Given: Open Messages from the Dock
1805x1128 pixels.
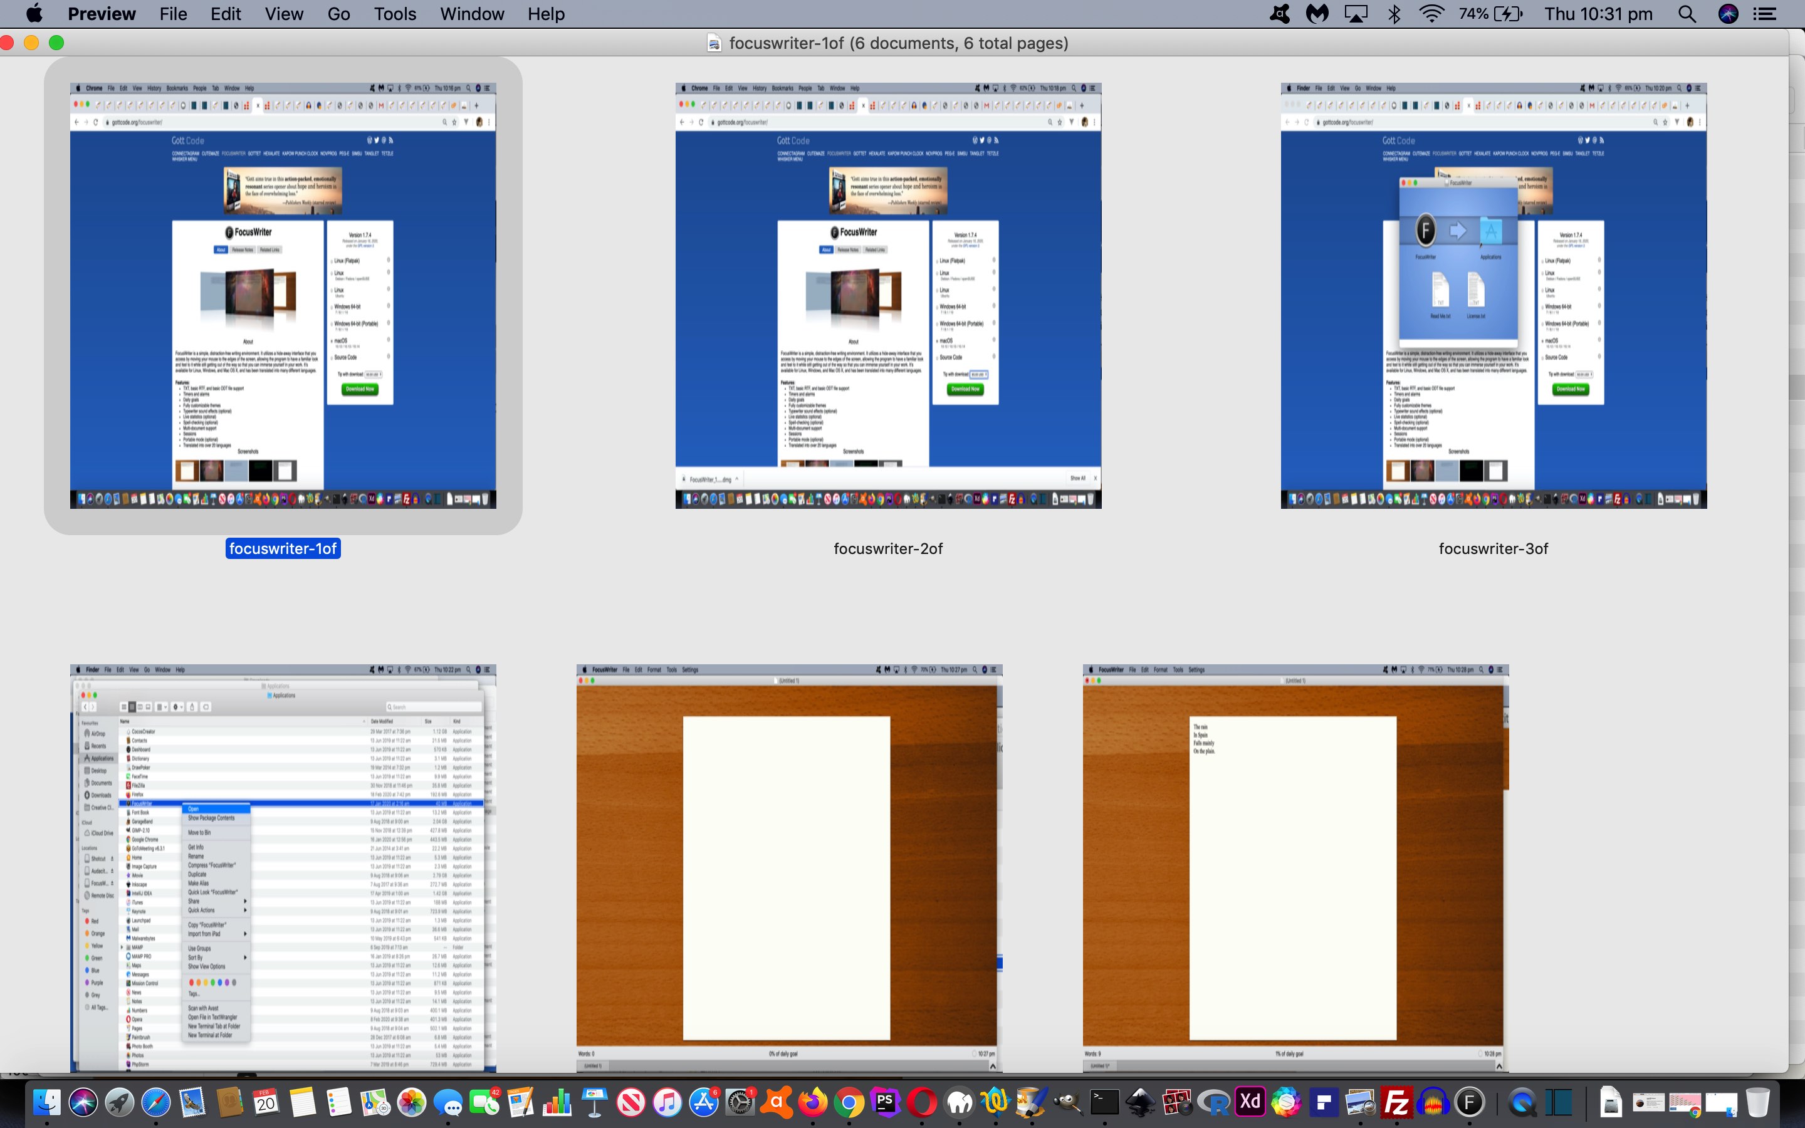Looking at the screenshot, I should tap(448, 1102).
